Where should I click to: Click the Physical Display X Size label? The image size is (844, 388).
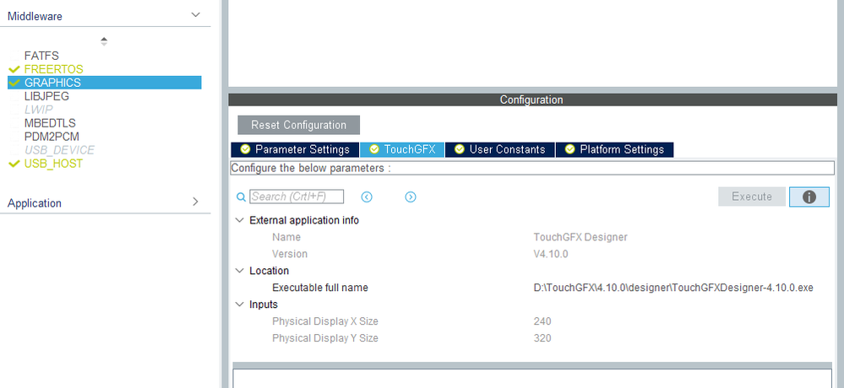325,321
